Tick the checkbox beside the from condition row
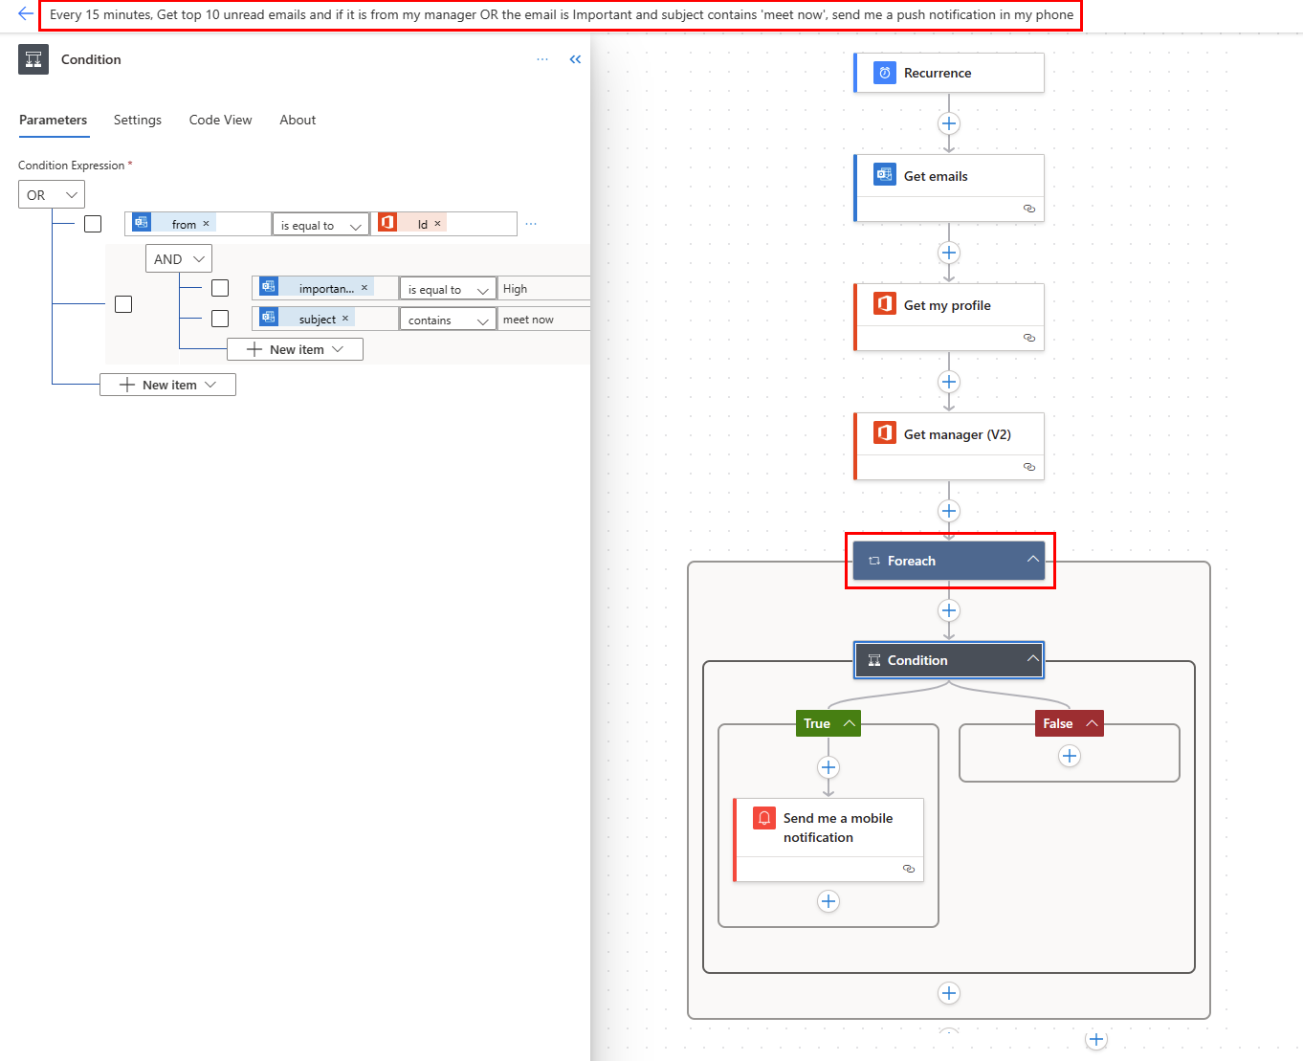Viewport: 1303px width, 1061px height. tap(92, 223)
